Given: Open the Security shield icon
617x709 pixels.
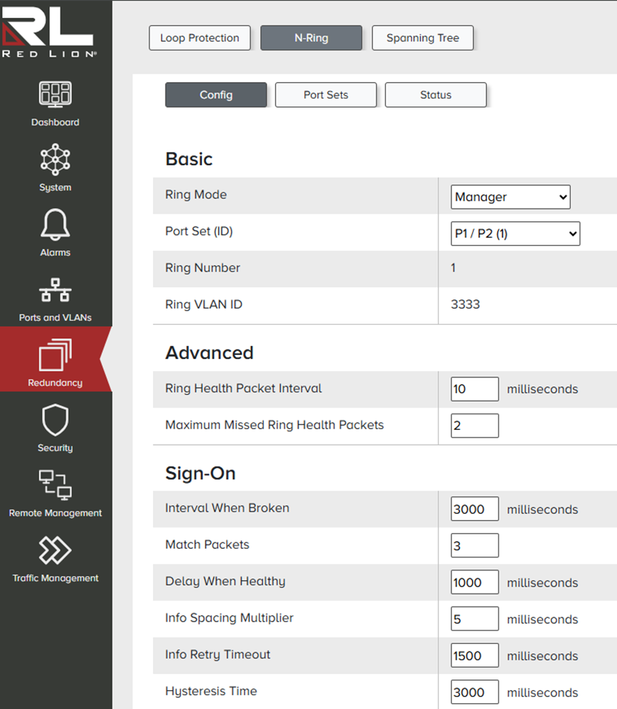Looking at the screenshot, I should pyautogui.click(x=55, y=420).
